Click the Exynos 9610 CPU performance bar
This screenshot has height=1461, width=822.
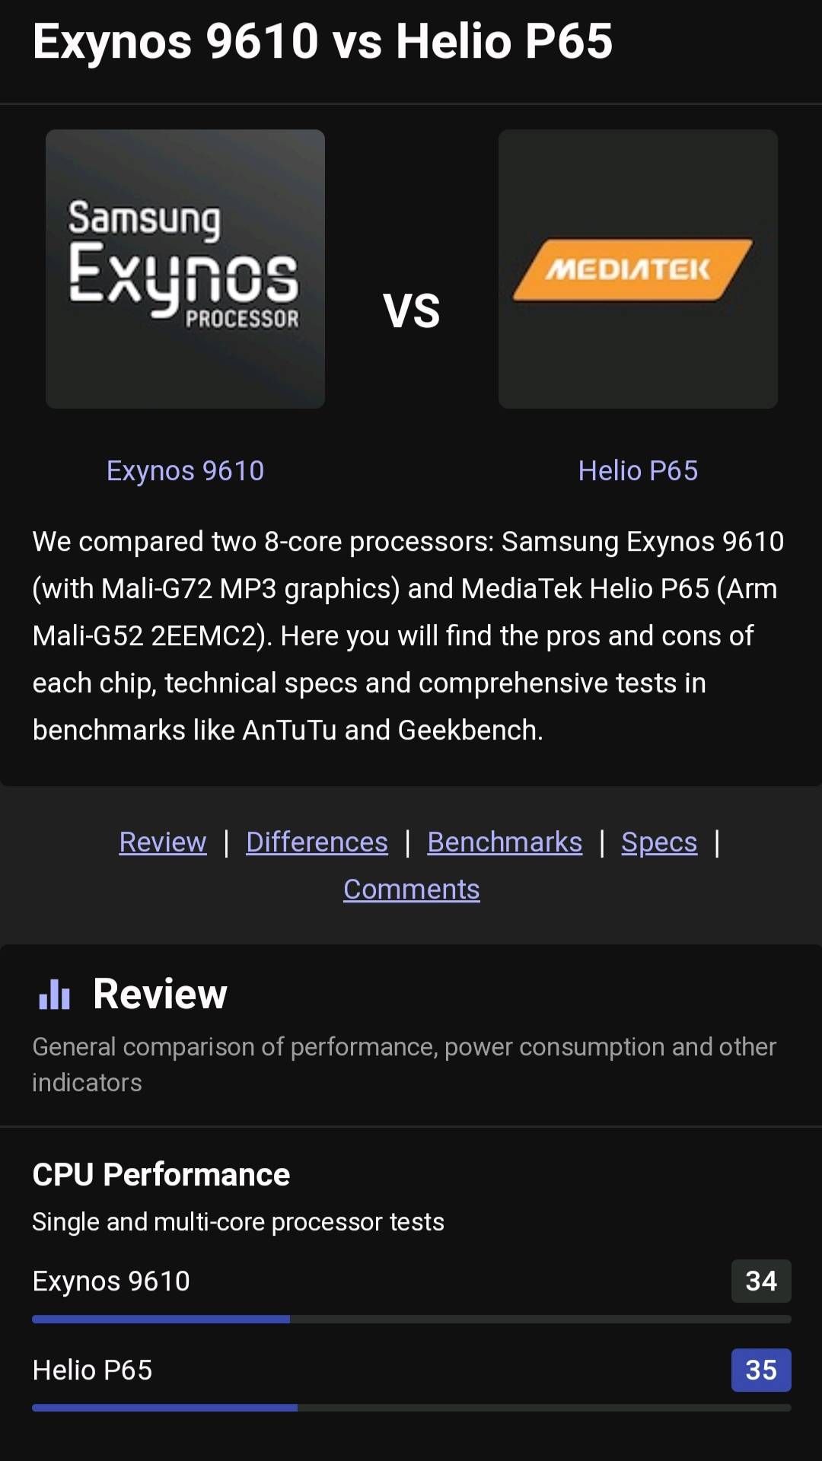(411, 1319)
